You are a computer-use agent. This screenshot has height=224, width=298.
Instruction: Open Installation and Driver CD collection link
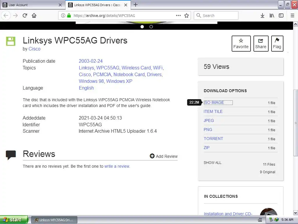click(x=228, y=214)
